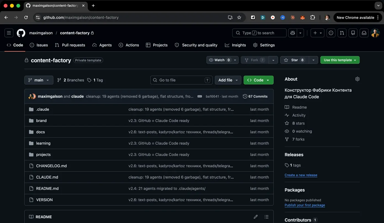Open the notifications inbox icon
Screen dimensions: 384x223
(364, 33)
